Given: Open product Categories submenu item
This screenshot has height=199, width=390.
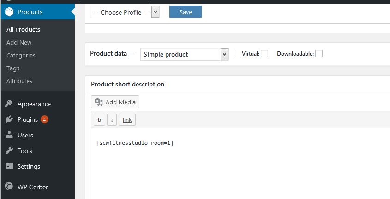Looking at the screenshot, I should pos(21,55).
